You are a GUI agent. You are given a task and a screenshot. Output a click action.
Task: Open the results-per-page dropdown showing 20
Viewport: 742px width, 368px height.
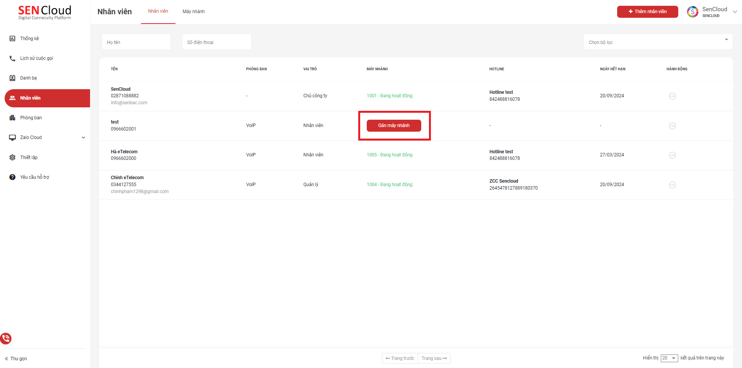pyautogui.click(x=669, y=358)
